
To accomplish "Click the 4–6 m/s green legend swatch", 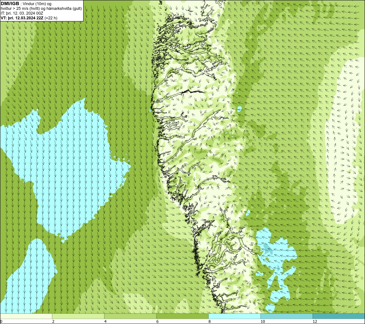I will pos(130,316).
